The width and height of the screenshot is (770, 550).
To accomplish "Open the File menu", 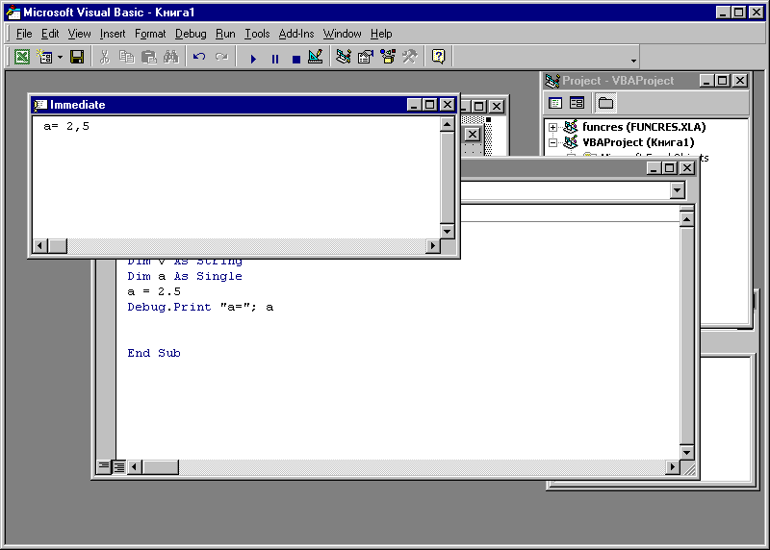I will pos(24,34).
